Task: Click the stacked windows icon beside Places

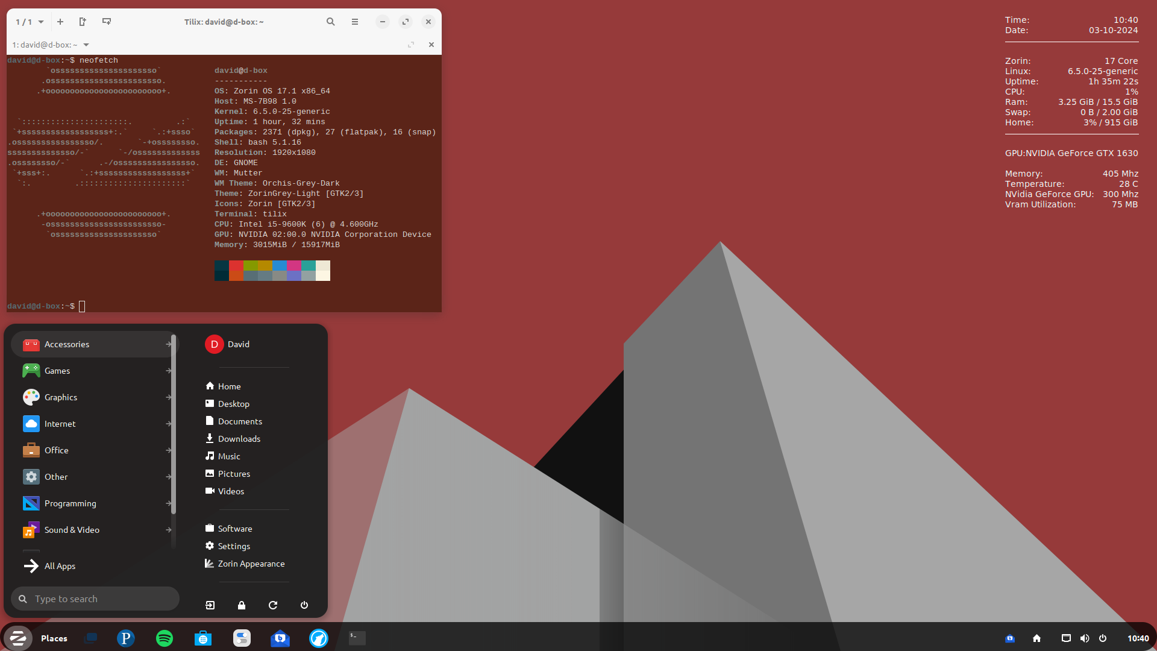Action: [x=91, y=638]
